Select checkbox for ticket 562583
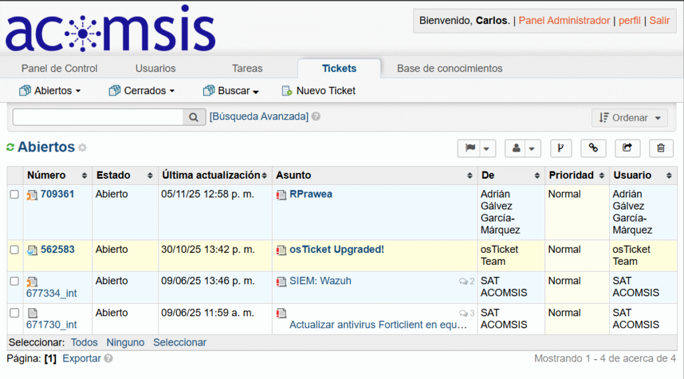The height and width of the screenshot is (379, 684). coord(15,250)
